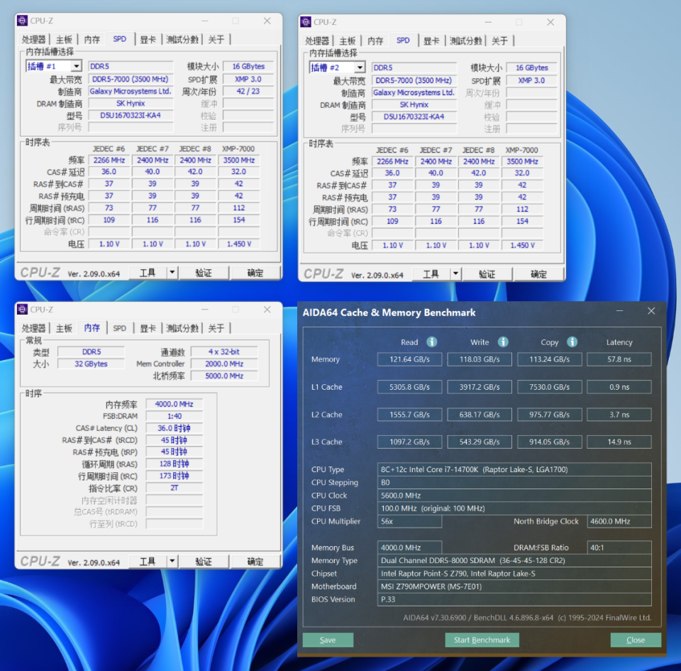Click the Memory Latency value 57.8 ns

619,359
